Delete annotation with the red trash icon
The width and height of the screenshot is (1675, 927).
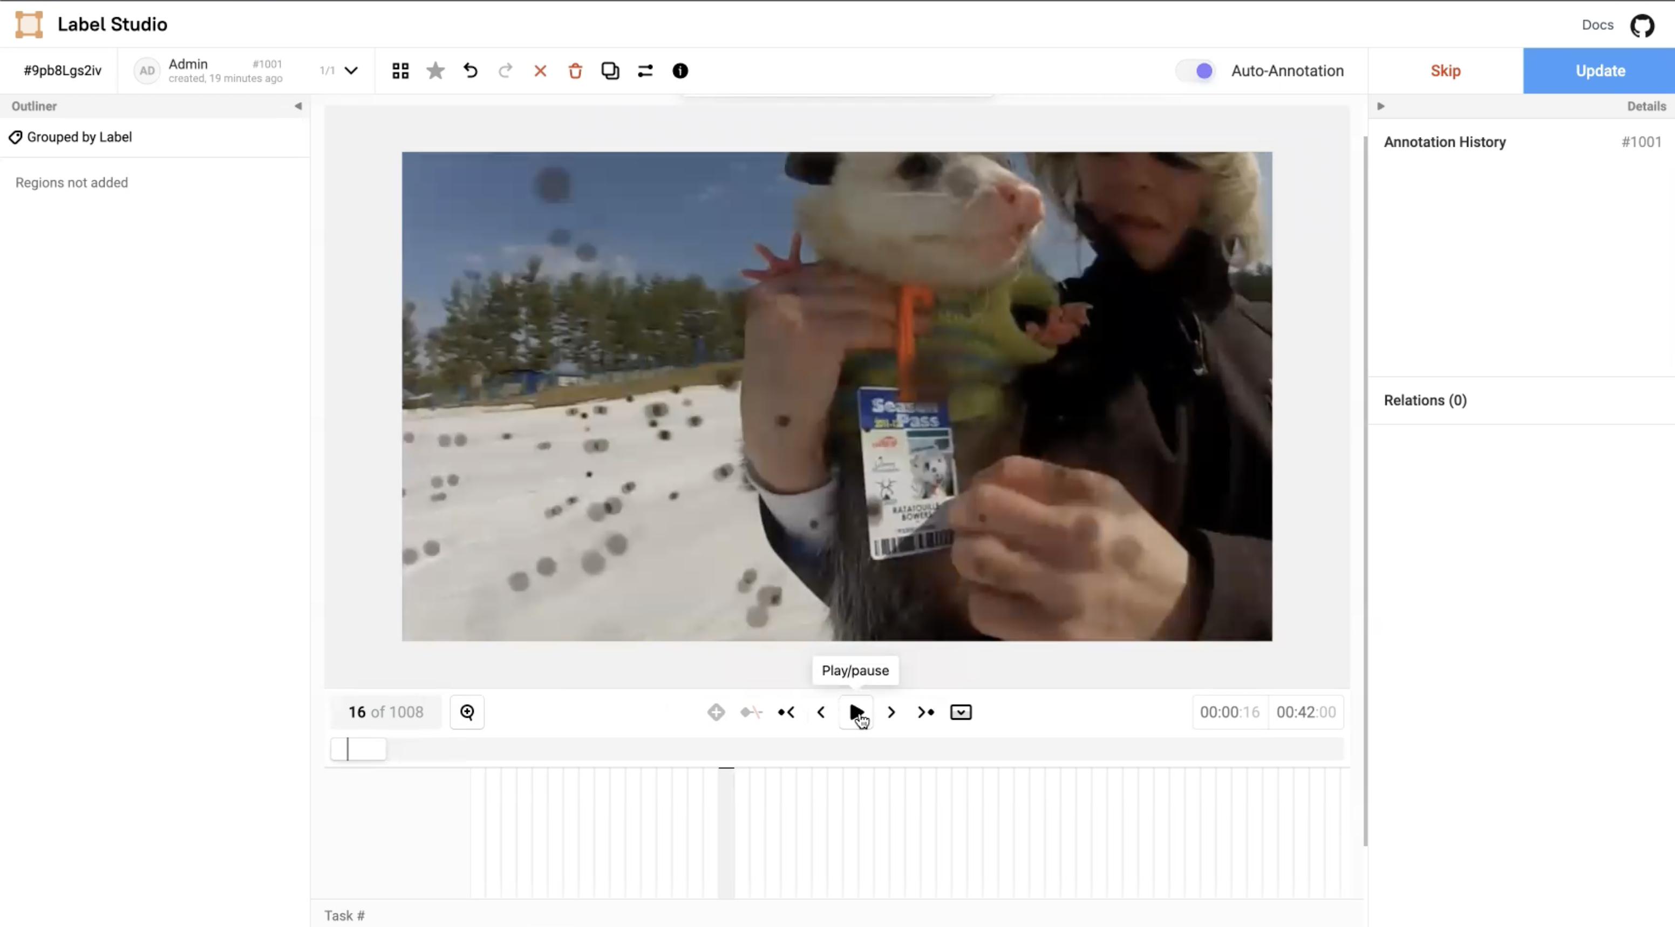pyautogui.click(x=575, y=71)
